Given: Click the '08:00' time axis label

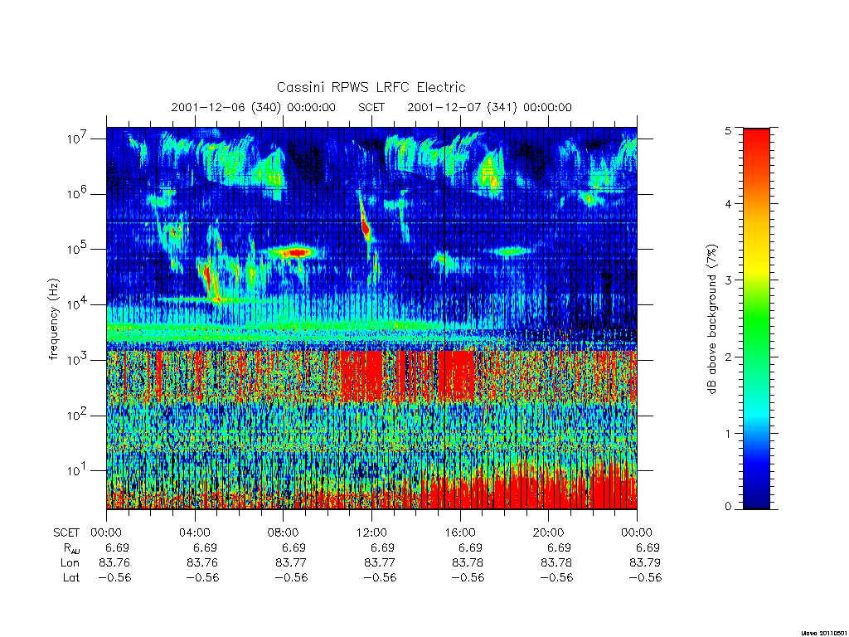Looking at the screenshot, I should pyautogui.click(x=284, y=532).
